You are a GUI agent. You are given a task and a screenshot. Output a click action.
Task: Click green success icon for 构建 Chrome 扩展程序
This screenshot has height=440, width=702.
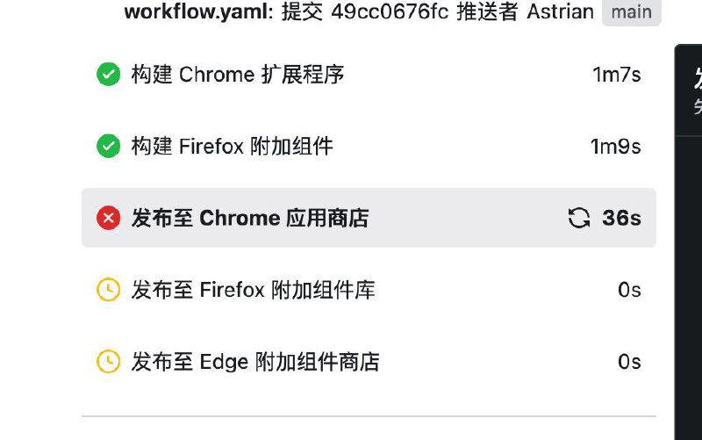pos(108,75)
